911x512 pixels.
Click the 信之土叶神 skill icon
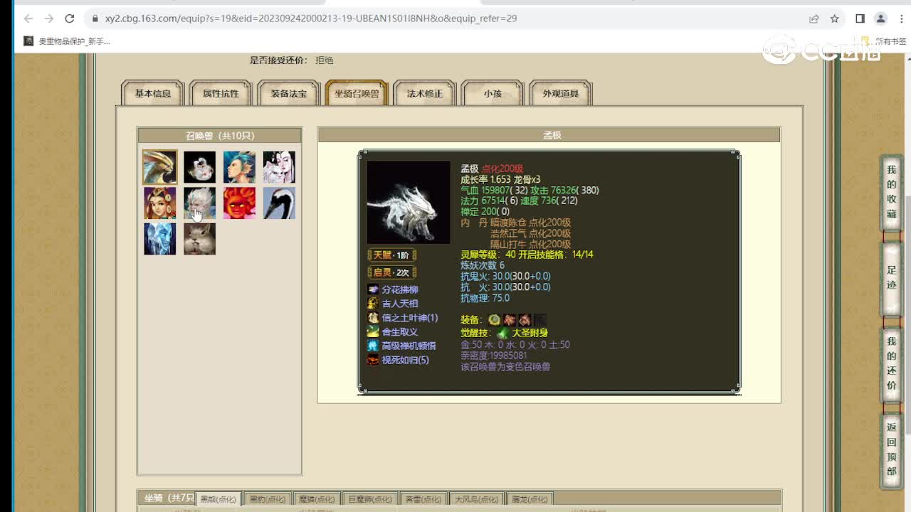(x=373, y=318)
